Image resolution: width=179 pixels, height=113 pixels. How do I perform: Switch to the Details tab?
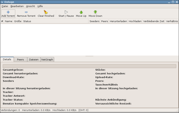[7, 59]
